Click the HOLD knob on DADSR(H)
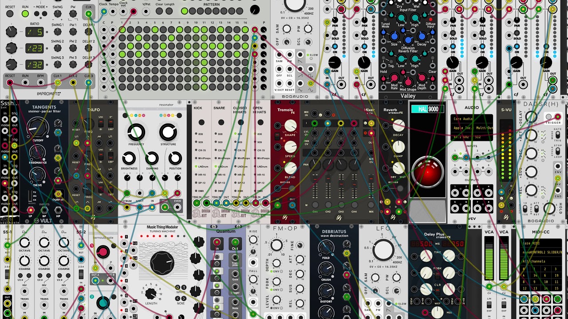 (x=549, y=208)
